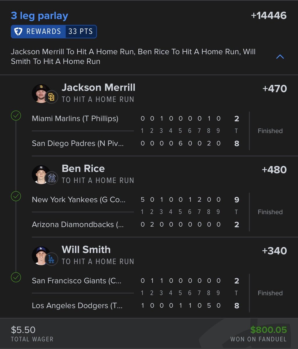Select the green checkmark for Jackson Merrill leg
Image resolution: width=298 pixels, height=349 pixels.
(x=16, y=116)
